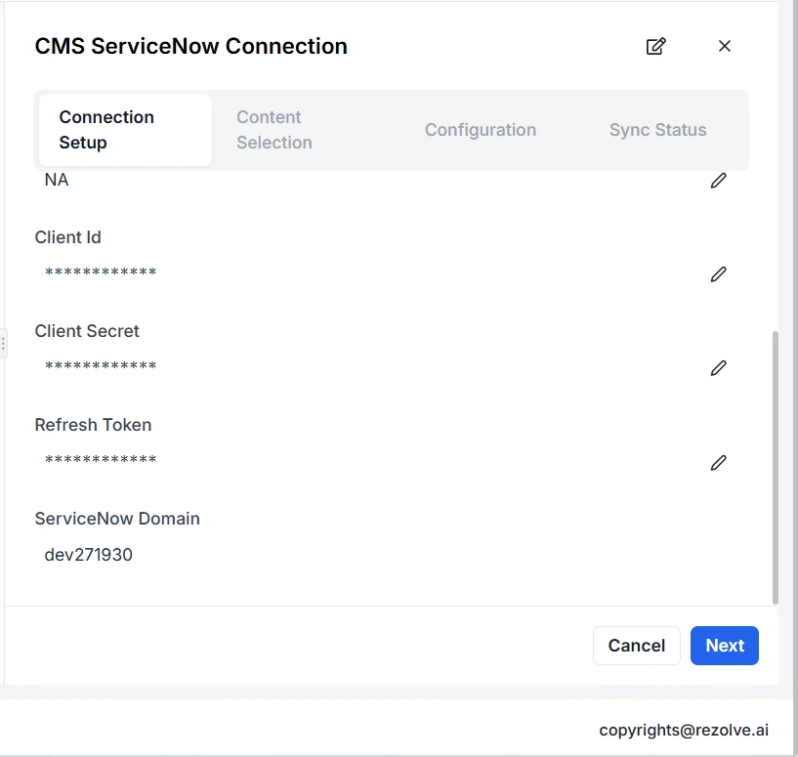Edit the Client Secret with its pencil icon

click(x=718, y=368)
